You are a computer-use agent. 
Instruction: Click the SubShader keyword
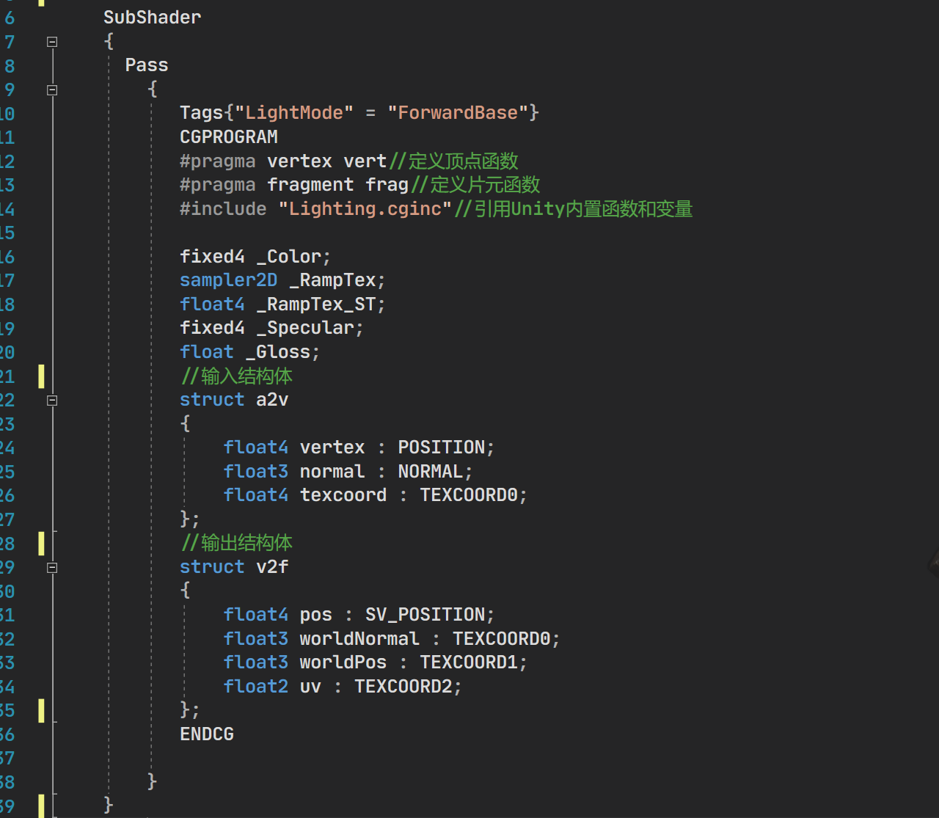pyautogui.click(x=152, y=17)
